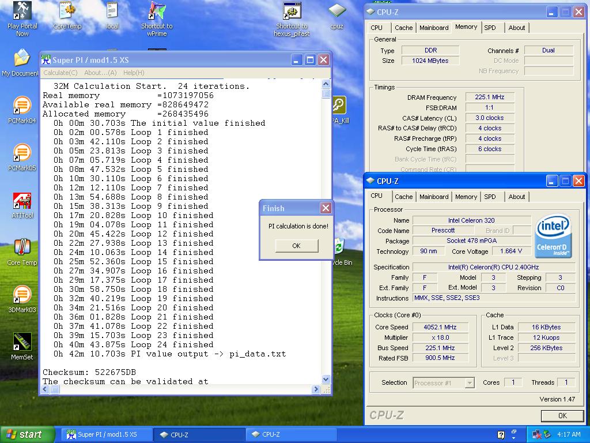This screenshot has height=443, width=590.
Task: Click the help question mark tray icon
Action: [501, 434]
